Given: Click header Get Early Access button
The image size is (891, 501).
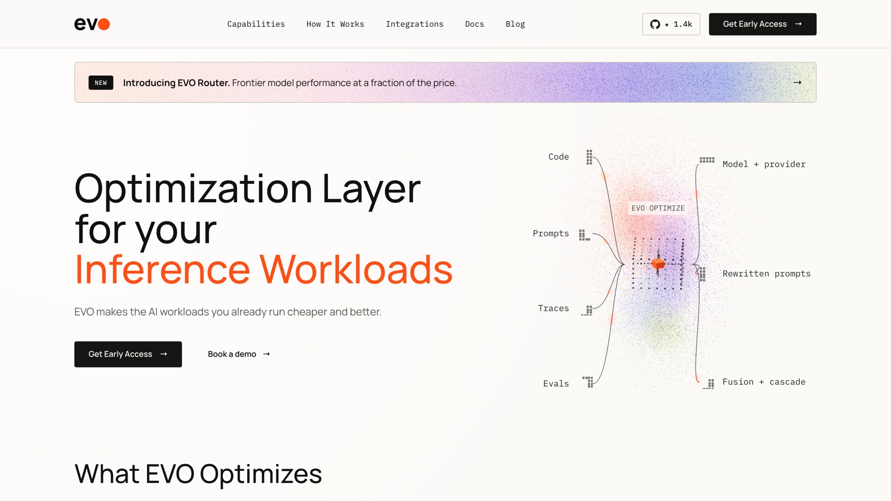Looking at the screenshot, I should 762,24.
